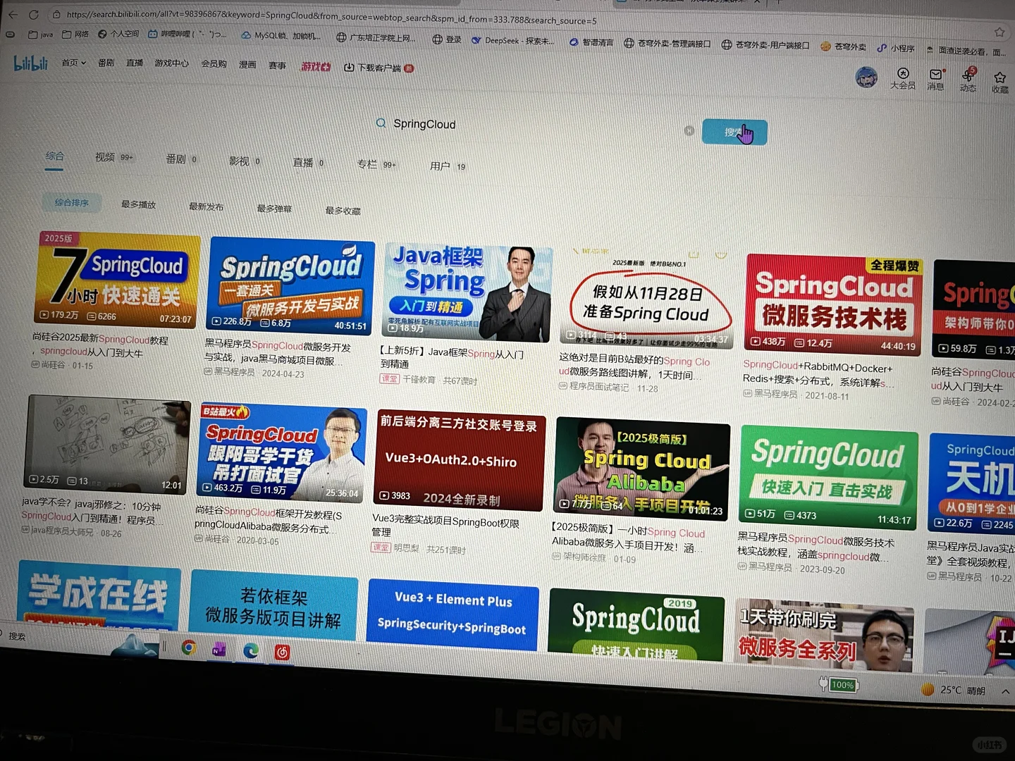The width and height of the screenshot is (1015, 761).
Task: Launch NetEase Cloud Music from the taskbar
Action: [283, 652]
